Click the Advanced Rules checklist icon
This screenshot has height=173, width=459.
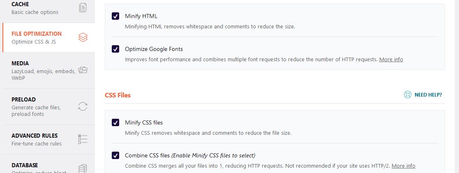pyautogui.click(x=83, y=139)
